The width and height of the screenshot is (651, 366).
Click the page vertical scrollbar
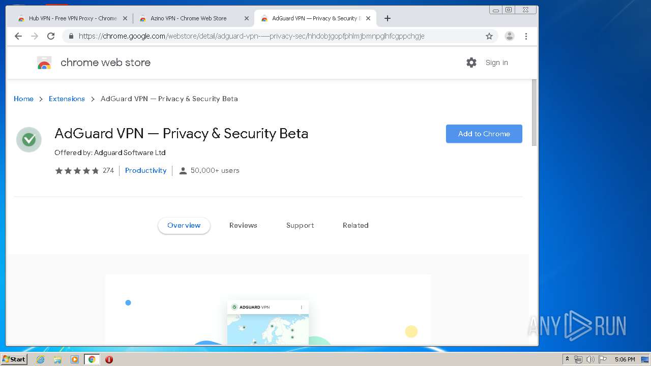point(534,113)
